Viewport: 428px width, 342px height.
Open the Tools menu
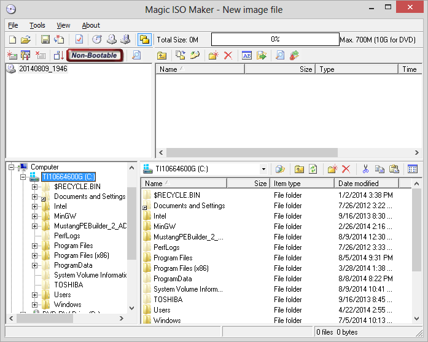(37, 25)
